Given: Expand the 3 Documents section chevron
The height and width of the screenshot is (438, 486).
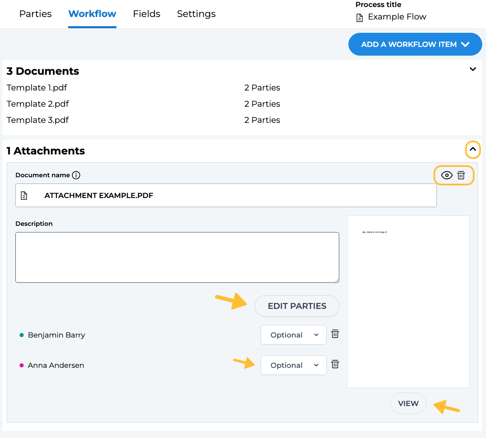Looking at the screenshot, I should pyautogui.click(x=473, y=69).
